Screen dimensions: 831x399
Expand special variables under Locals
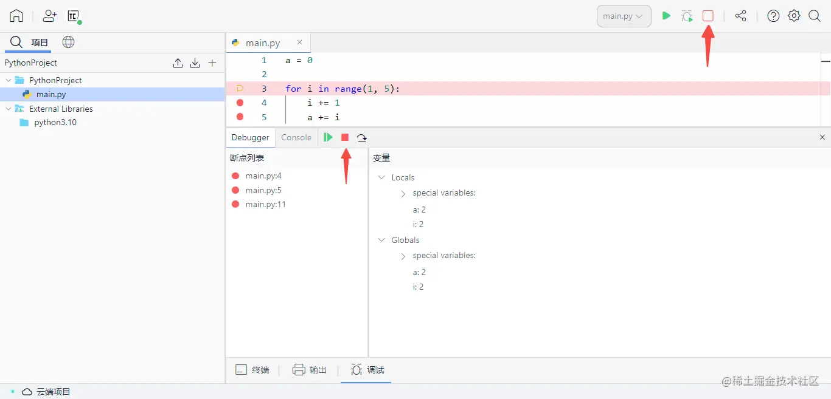[403, 193]
